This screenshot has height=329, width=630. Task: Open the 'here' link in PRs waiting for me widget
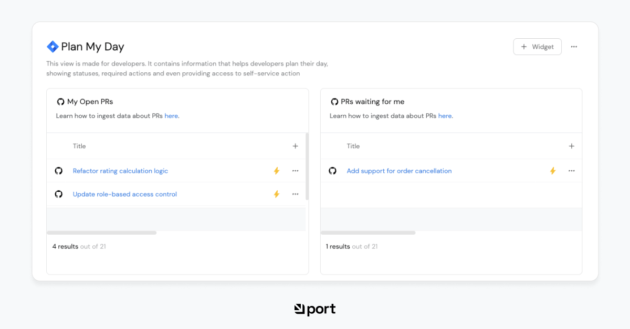click(x=445, y=116)
